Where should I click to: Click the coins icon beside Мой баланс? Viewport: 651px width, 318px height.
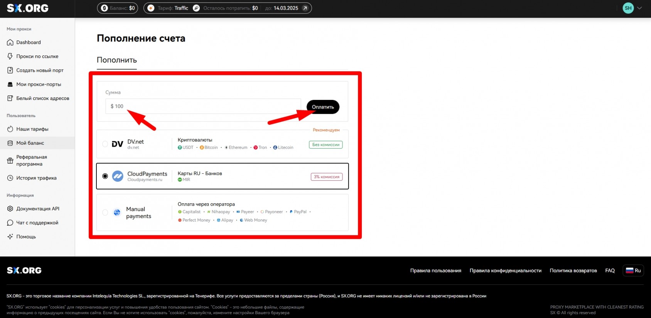click(10, 143)
